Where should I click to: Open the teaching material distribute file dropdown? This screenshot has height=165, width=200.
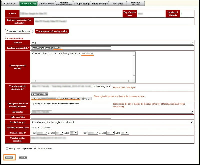pos(71,86)
